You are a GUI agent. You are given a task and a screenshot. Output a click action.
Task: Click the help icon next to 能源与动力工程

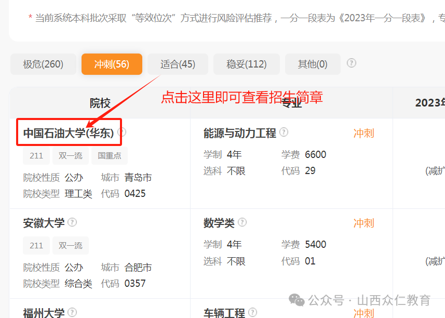click(x=284, y=132)
